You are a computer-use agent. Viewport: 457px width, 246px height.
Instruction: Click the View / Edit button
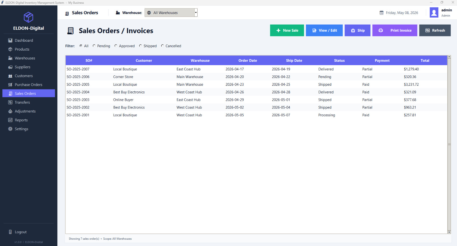point(324,30)
